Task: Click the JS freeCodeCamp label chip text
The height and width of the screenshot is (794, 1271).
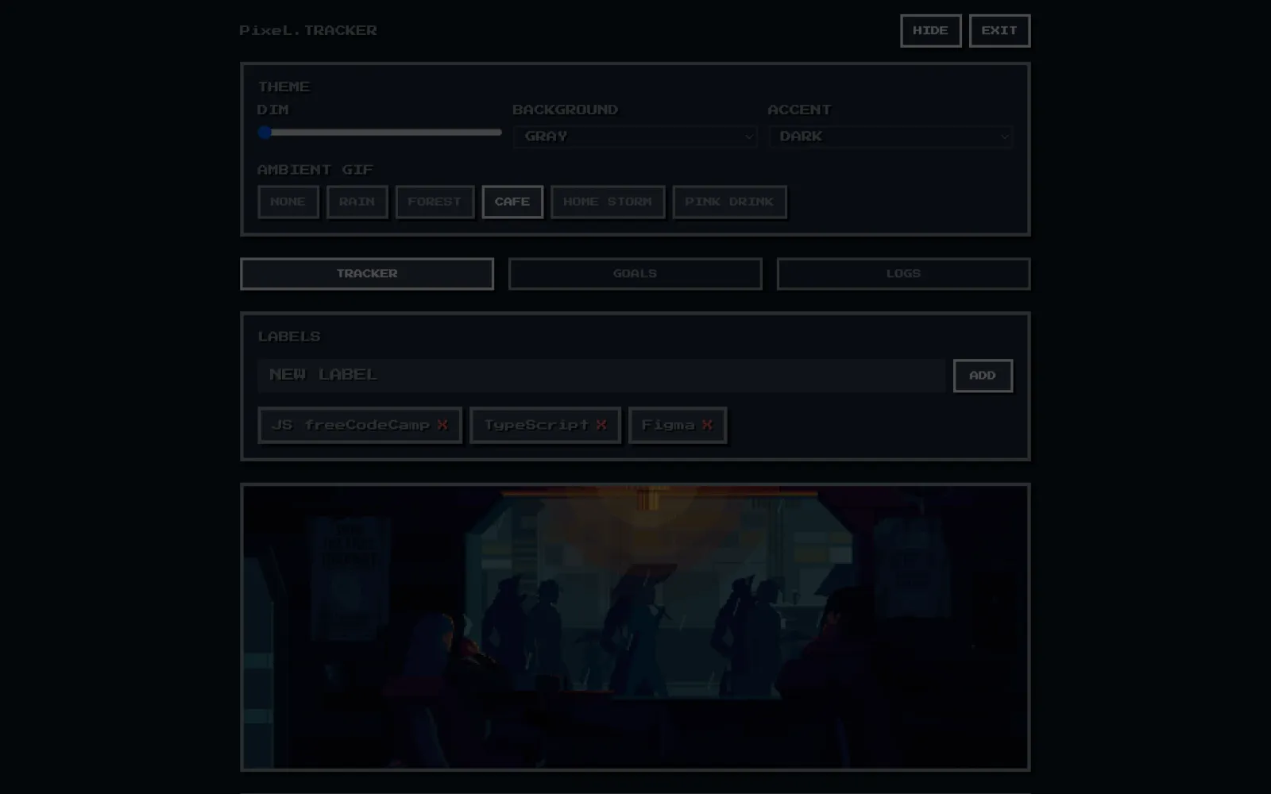Action: 350,426
